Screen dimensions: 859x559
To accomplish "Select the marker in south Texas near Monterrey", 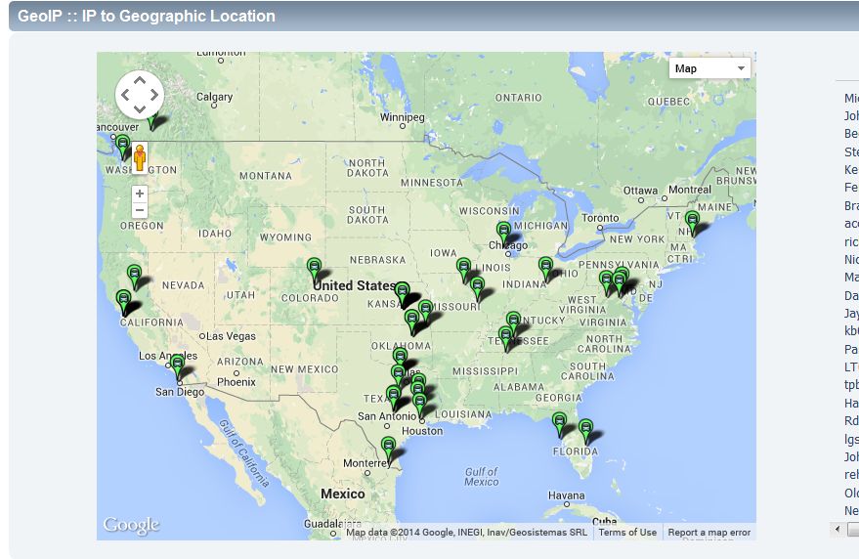I will tap(388, 447).
